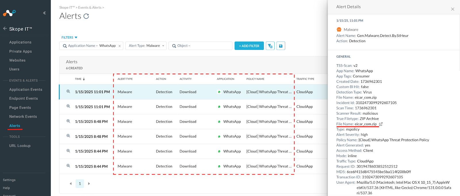The height and width of the screenshot is (196, 460).
Task: Save the current filter with the disk icon
Action: point(281,46)
